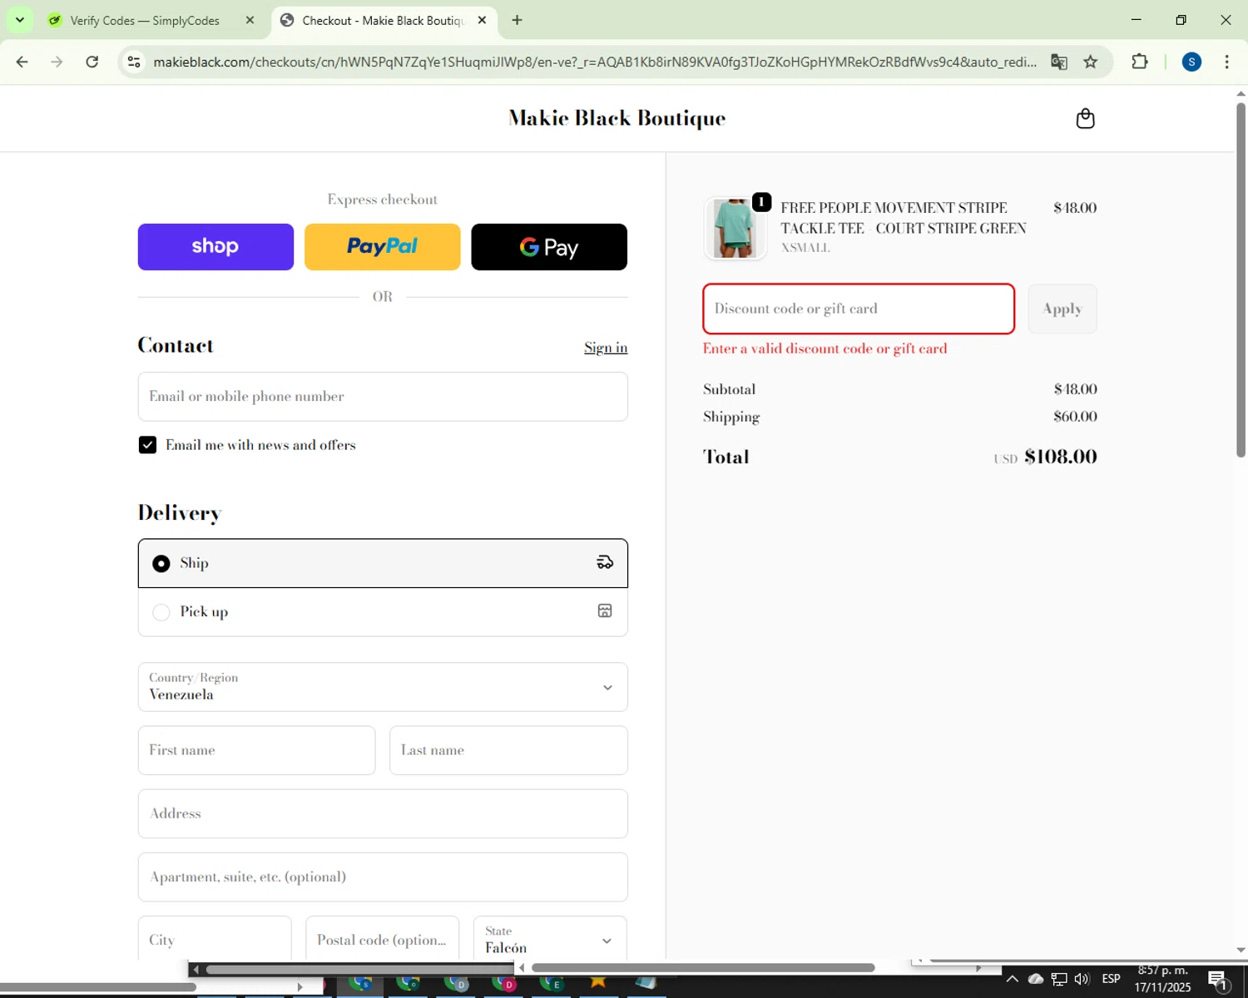Open Chrome three-dot menu
This screenshot has width=1248, height=998.
(x=1226, y=62)
